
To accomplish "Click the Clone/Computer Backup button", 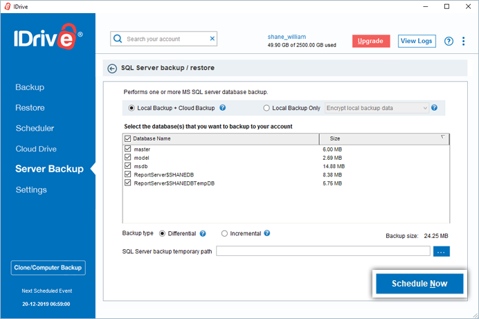I will point(48,268).
